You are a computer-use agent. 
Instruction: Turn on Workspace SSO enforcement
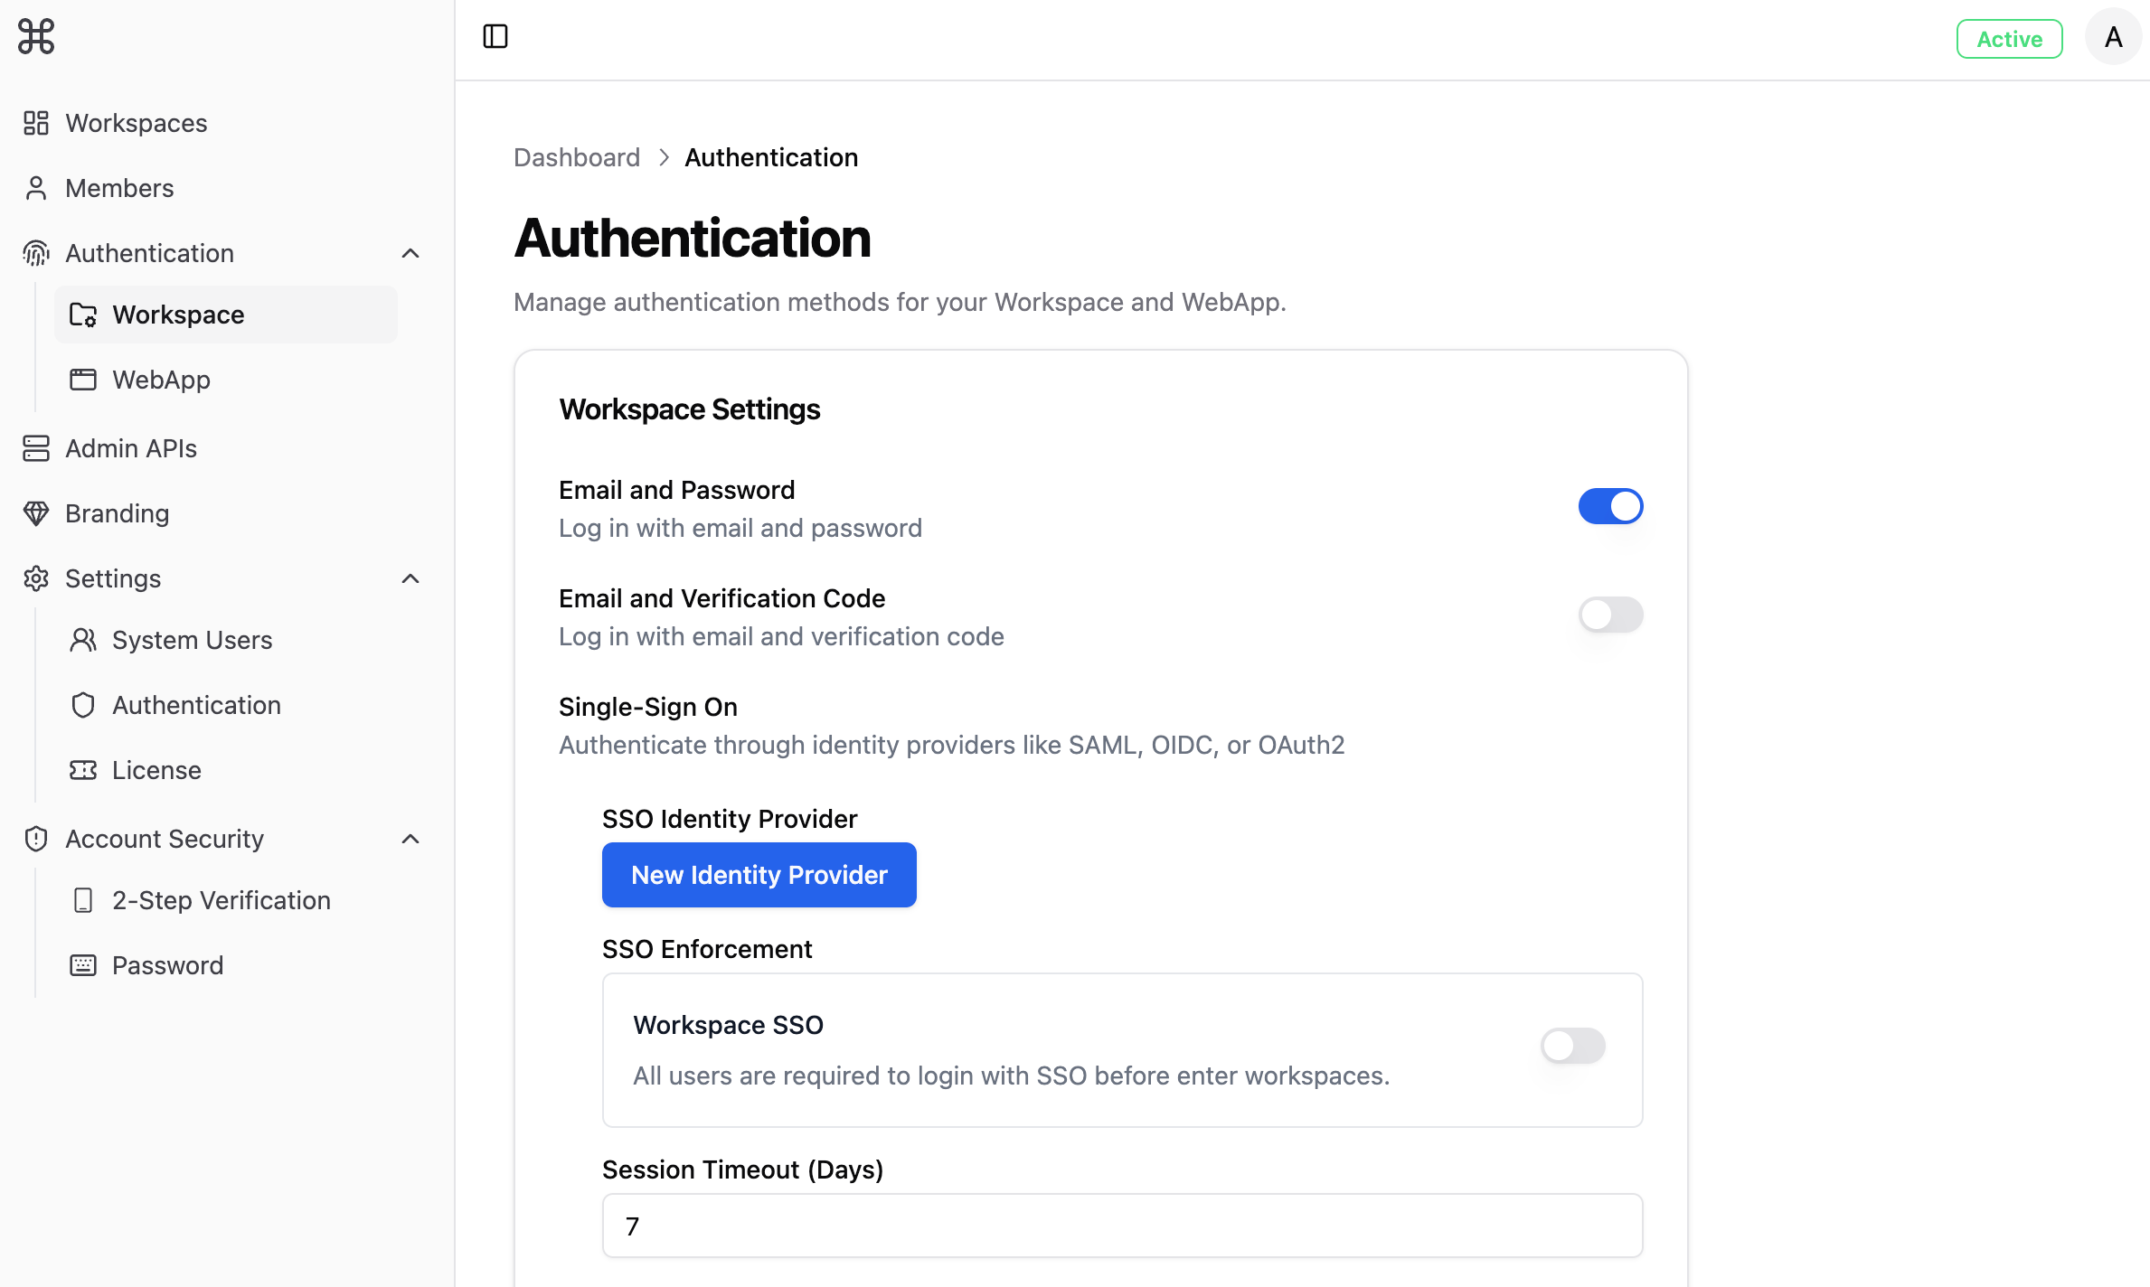pos(1572,1046)
